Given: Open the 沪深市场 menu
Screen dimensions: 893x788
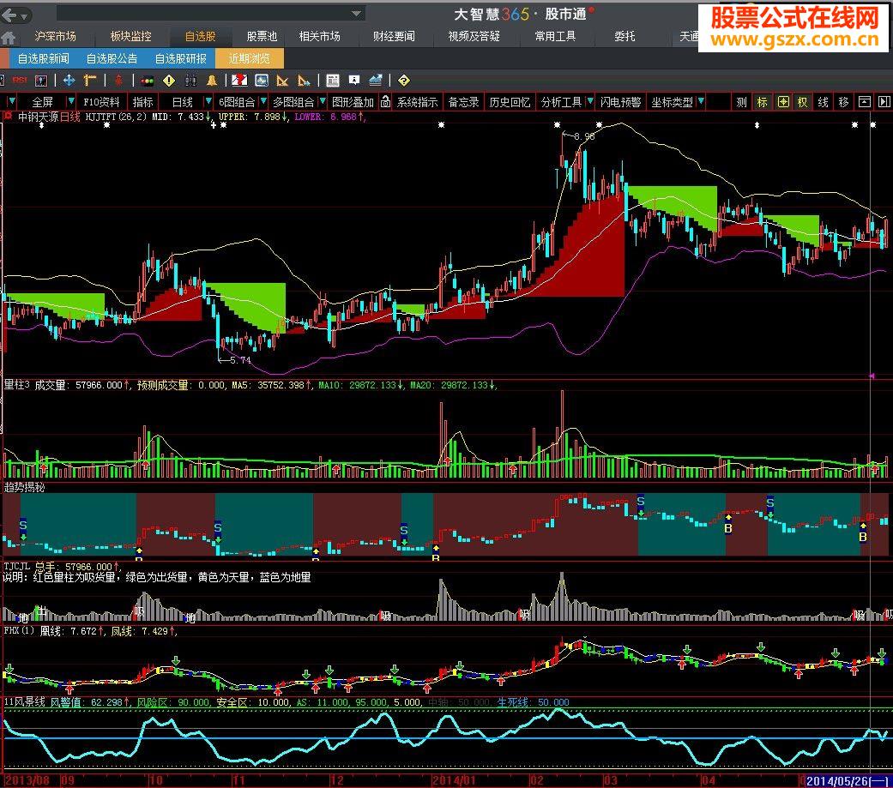Looking at the screenshot, I should coord(55,36).
